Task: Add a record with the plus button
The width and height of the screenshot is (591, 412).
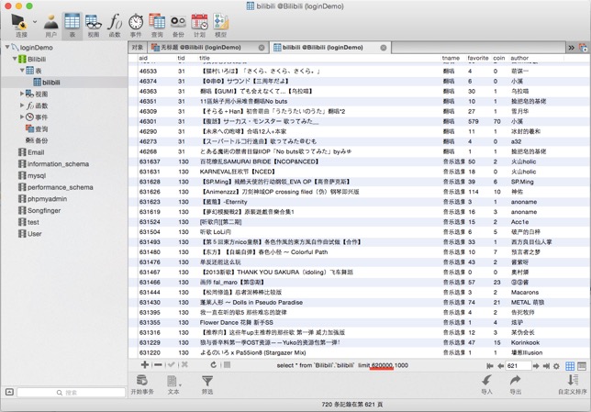Action: (x=145, y=364)
